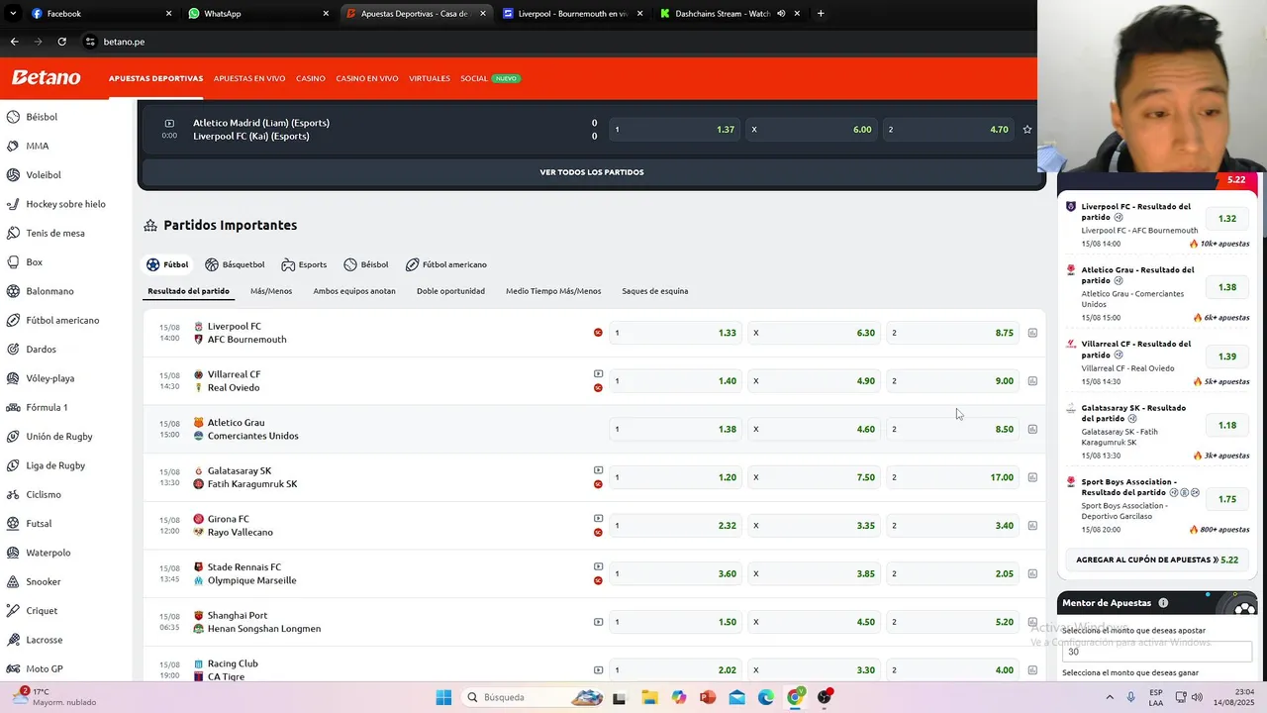Select the Básquetbol sport filter

[x=235, y=264]
